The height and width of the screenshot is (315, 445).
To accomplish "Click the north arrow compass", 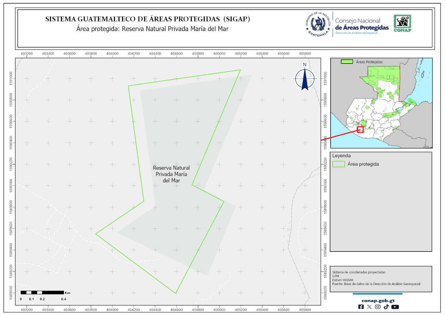I will [305, 78].
